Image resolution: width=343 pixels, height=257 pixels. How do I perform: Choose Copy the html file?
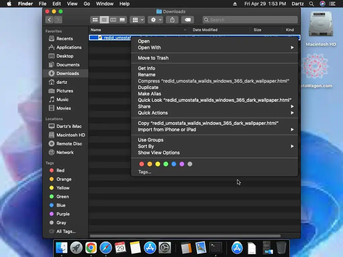point(214,123)
